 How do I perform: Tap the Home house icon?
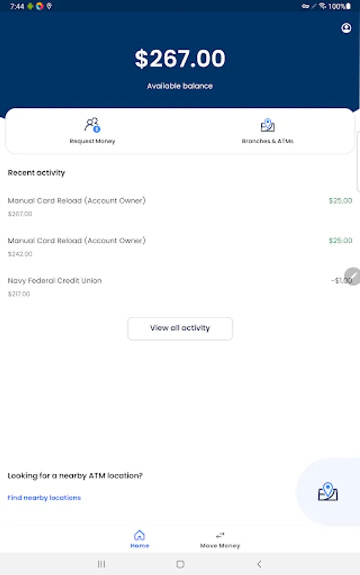click(139, 535)
